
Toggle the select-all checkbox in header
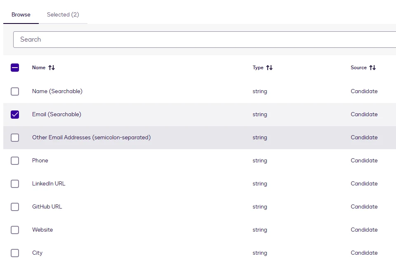point(15,68)
